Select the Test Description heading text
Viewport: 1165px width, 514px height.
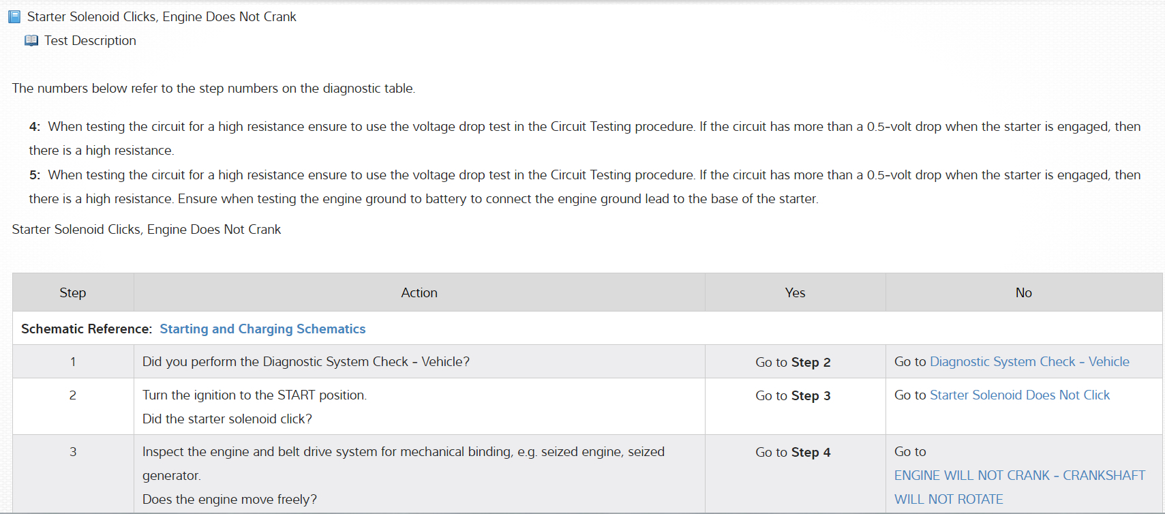[90, 41]
